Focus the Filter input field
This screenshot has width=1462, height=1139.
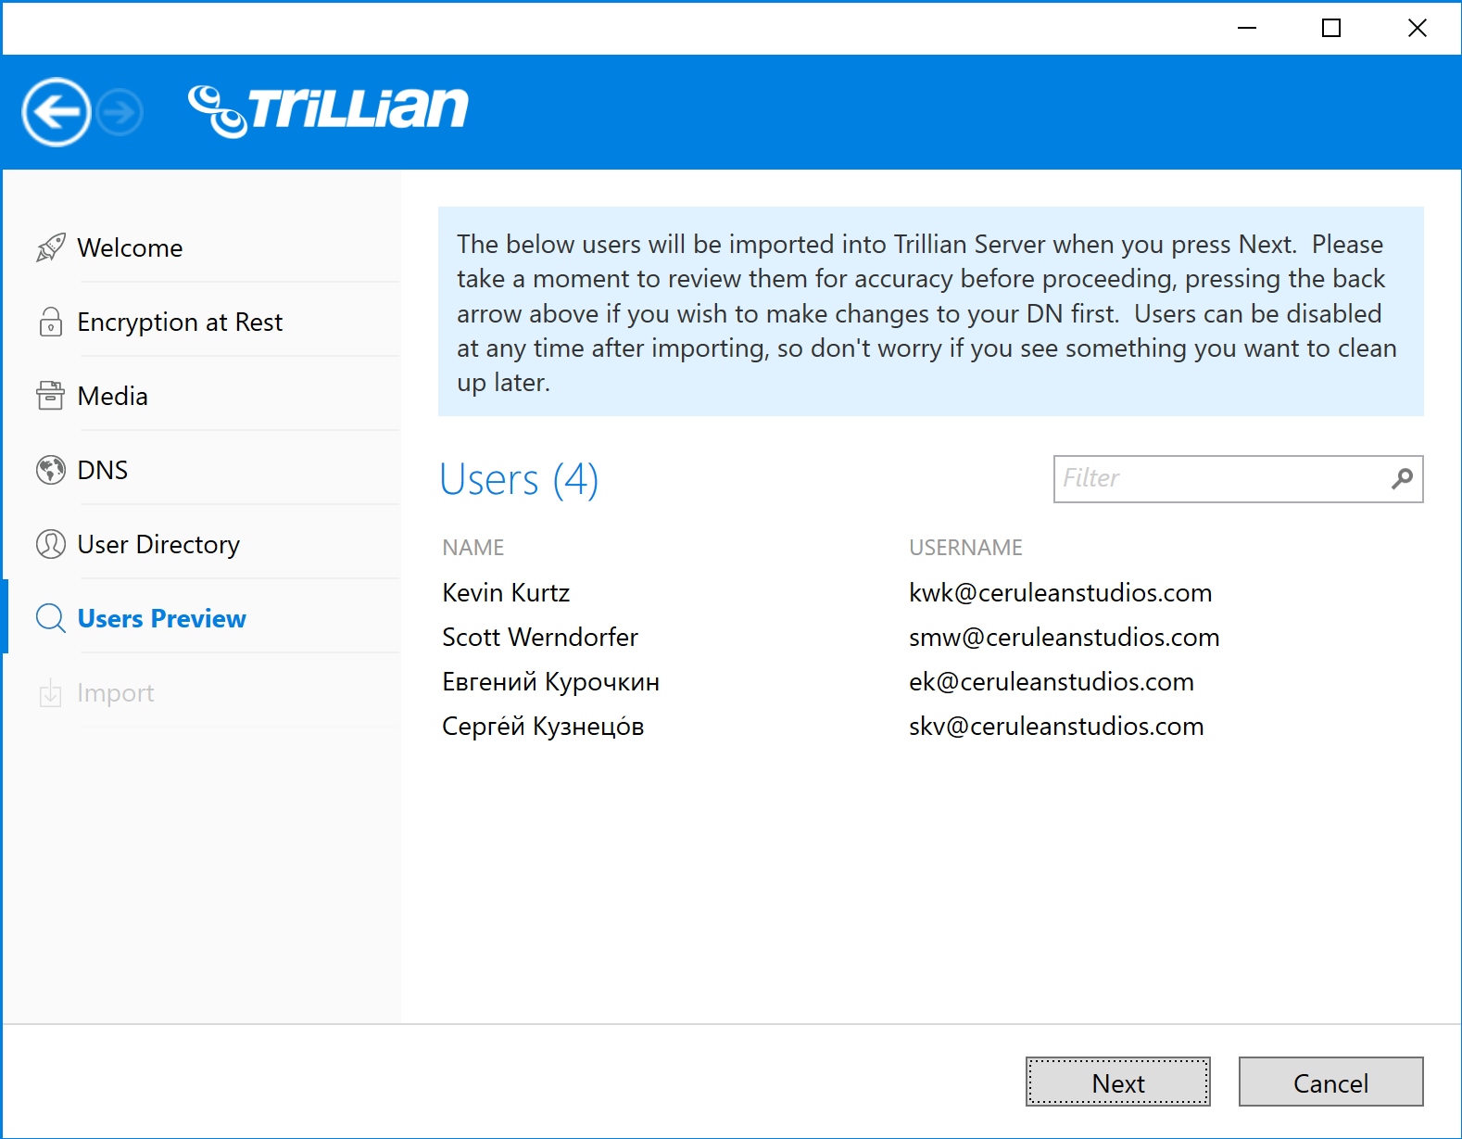pyautogui.click(x=1239, y=478)
